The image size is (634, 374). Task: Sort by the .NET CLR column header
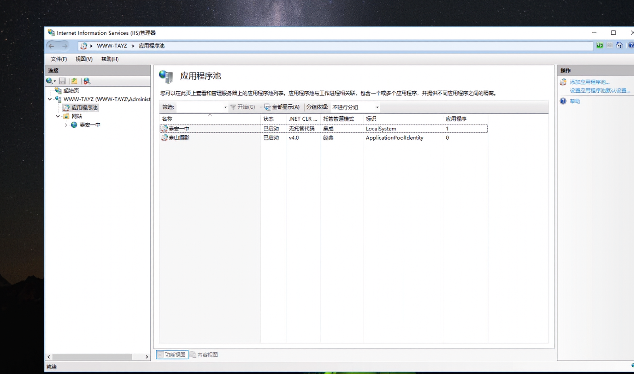pos(303,119)
